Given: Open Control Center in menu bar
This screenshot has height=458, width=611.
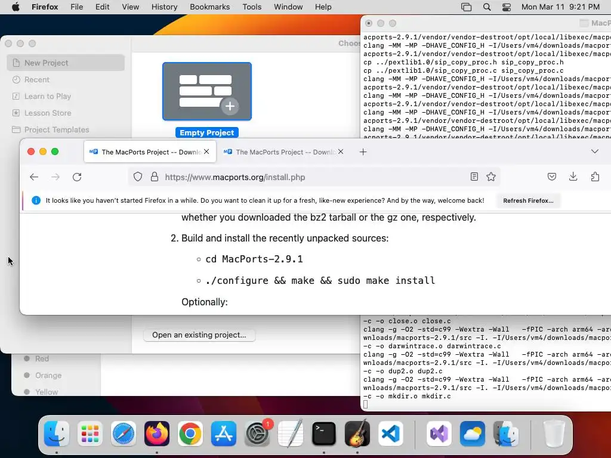Looking at the screenshot, I should click(507, 7).
